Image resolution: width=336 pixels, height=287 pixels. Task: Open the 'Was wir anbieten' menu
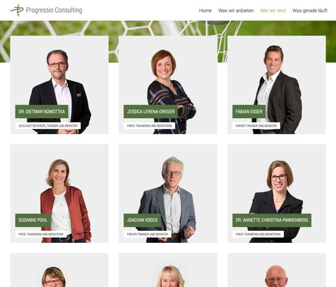pyautogui.click(x=236, y=10)
